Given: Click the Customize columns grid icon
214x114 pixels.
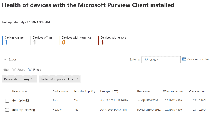Looking at the screenshot, I should [184, 59].
